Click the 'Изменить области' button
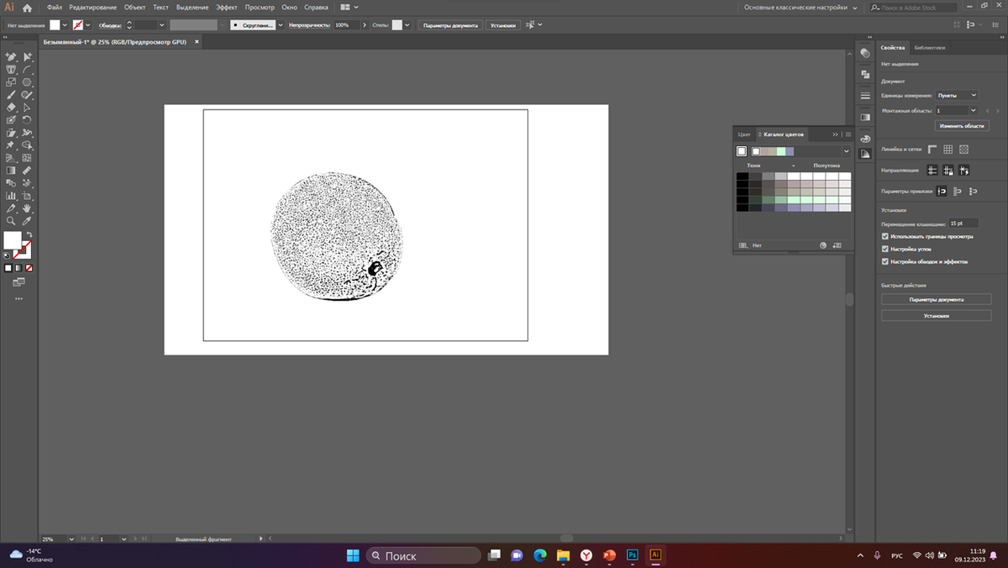The height and width of the screenshot is (568, 1008). (962, 125)
